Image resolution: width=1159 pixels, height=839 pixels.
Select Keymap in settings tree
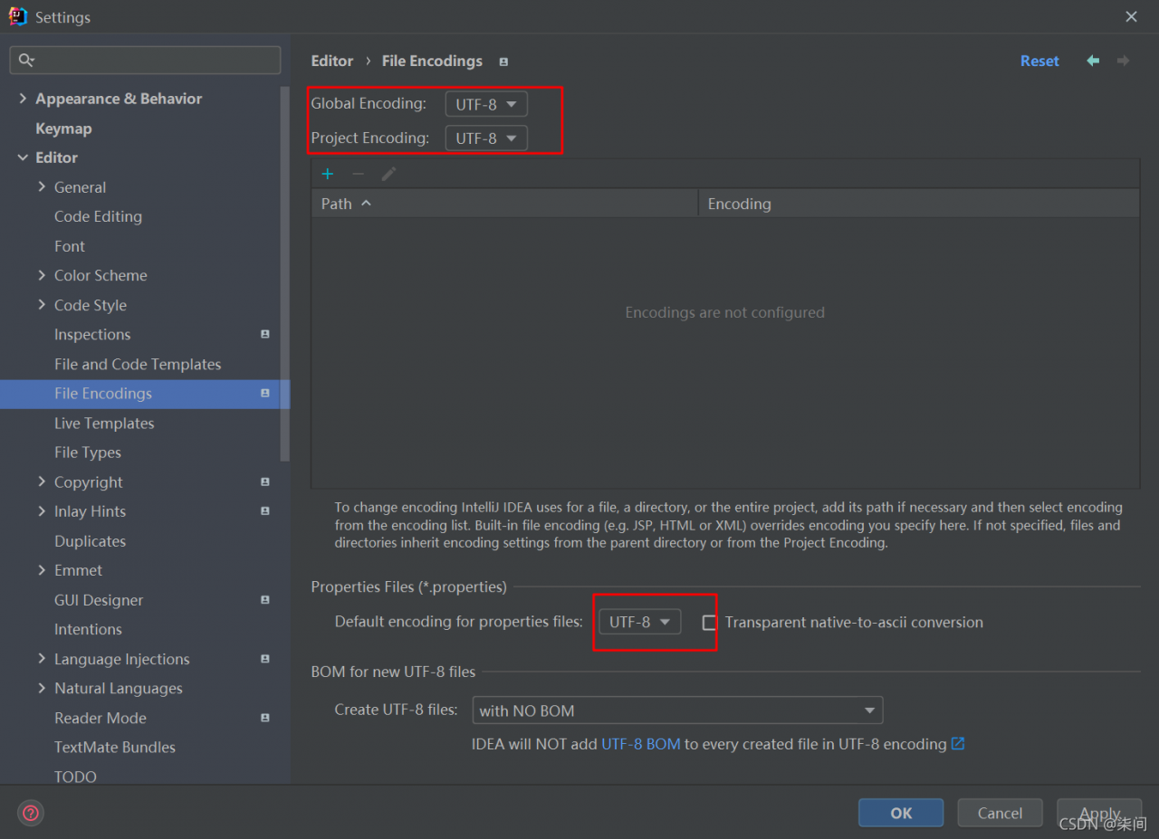(x=63, y=129)
